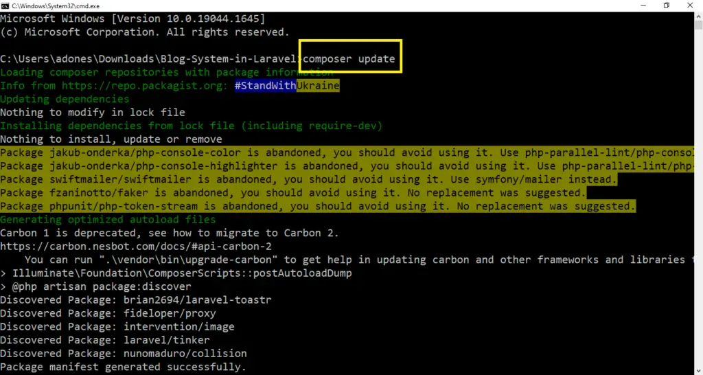This screenshot has height=375, width=703.
Task: Click the carbon.nesbot.com docs URL
Action: pyautogui.click(x=136, y=246)
